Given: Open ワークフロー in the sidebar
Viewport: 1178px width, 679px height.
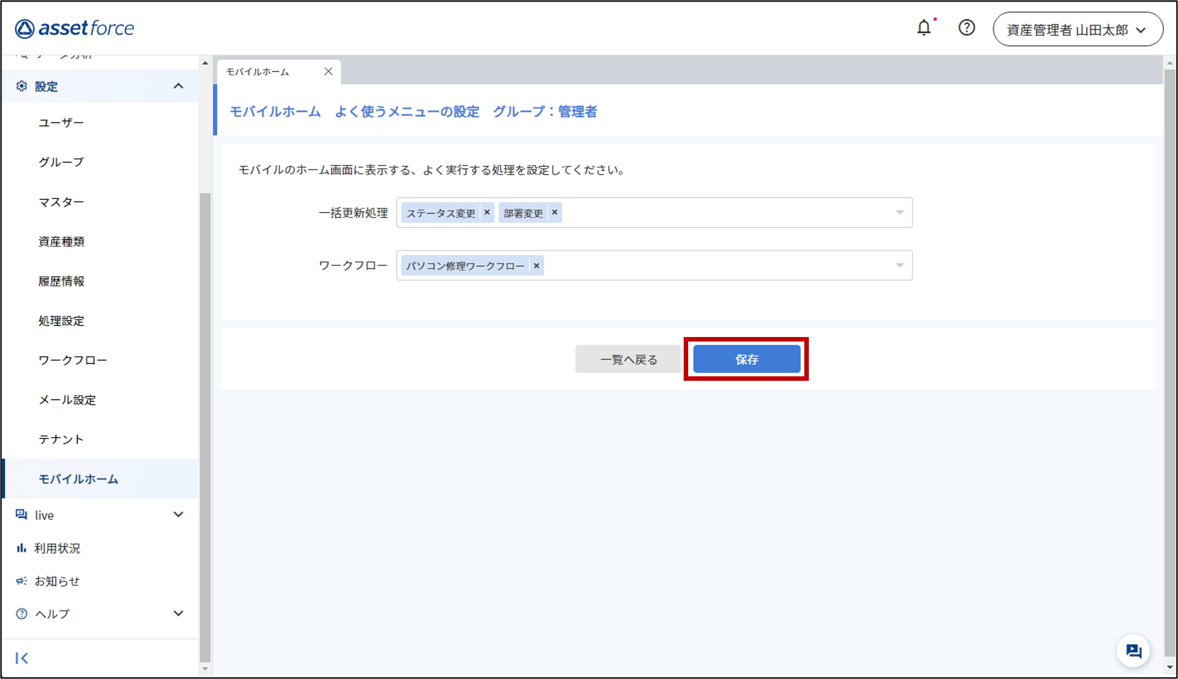Looking at the screenshot, I should coord(73,360).
